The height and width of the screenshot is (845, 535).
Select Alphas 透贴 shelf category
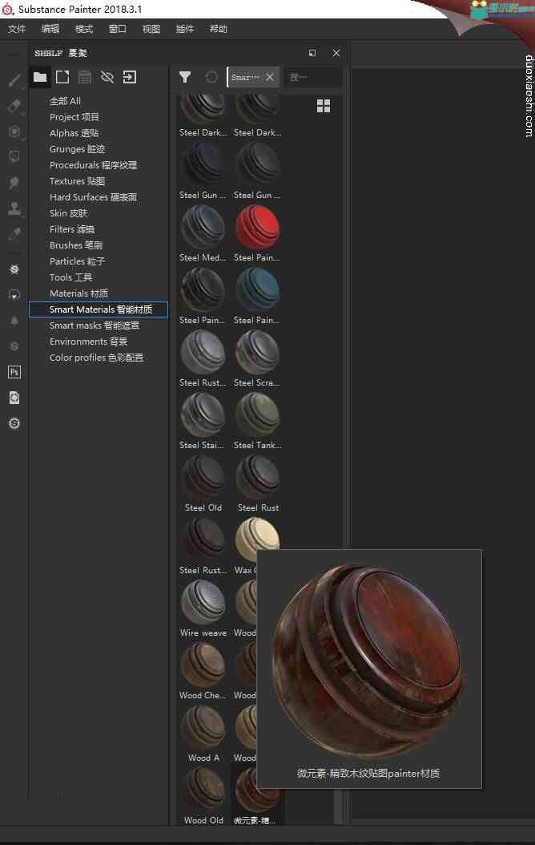pyautogui.click(x=74, y=133)
